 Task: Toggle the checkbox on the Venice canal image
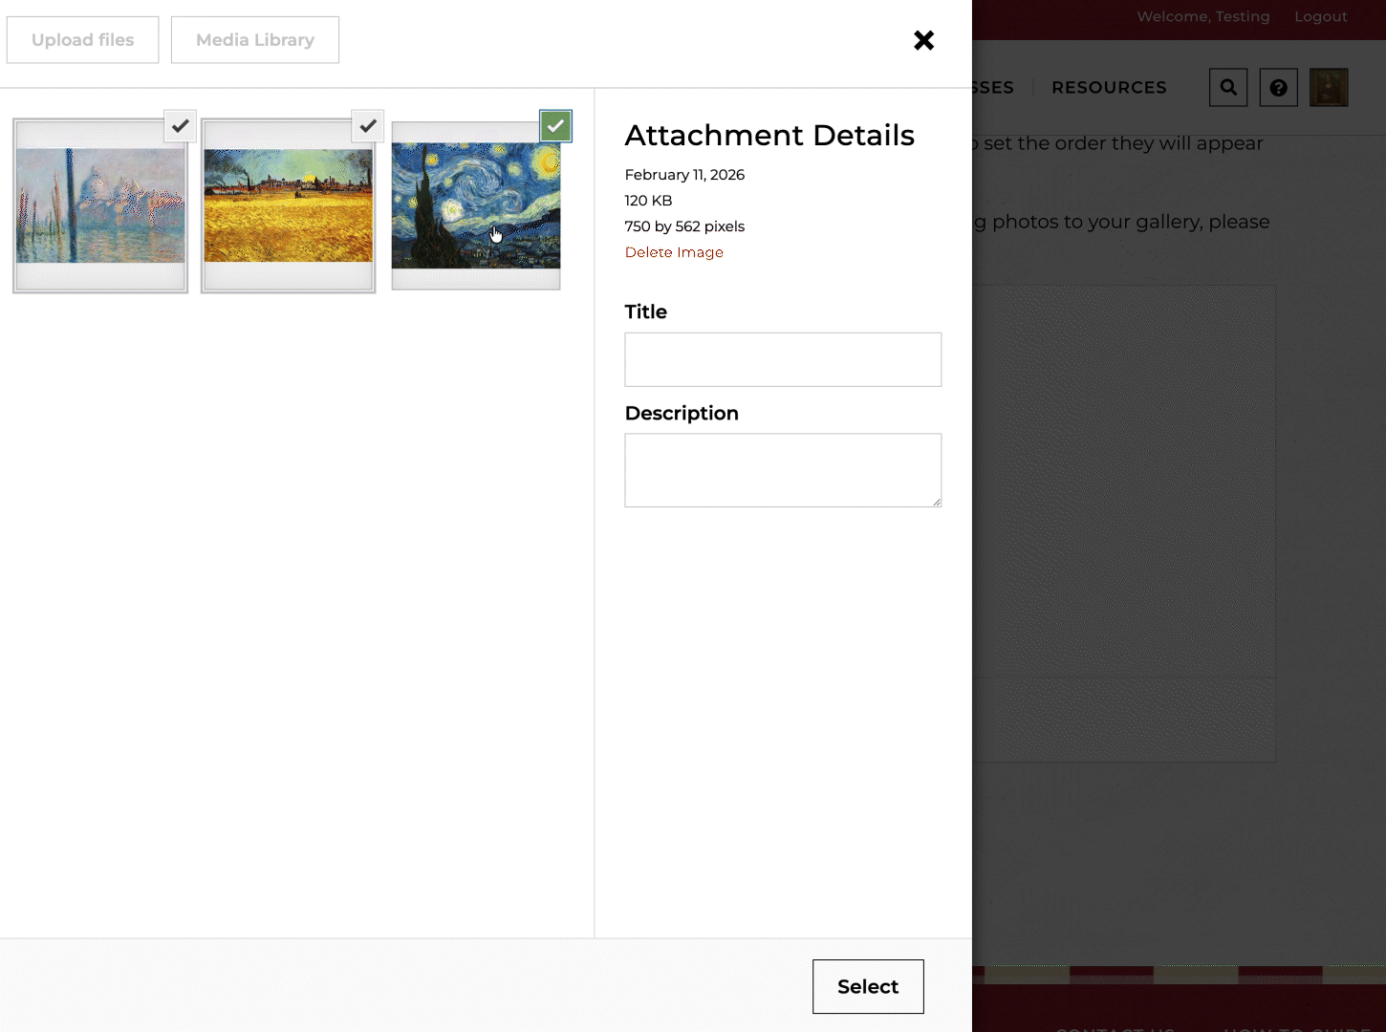click(180, 126)
